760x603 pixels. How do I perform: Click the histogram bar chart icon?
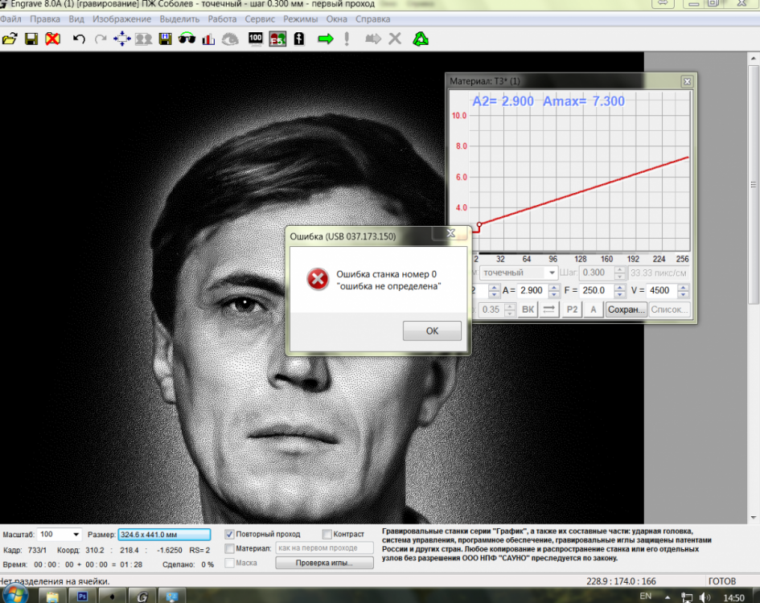coord(208,39)
